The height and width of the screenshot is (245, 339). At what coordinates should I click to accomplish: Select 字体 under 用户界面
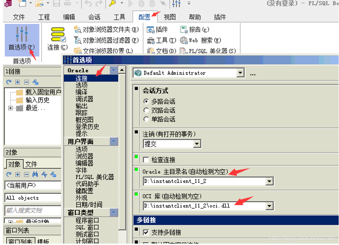coord(81,170)
